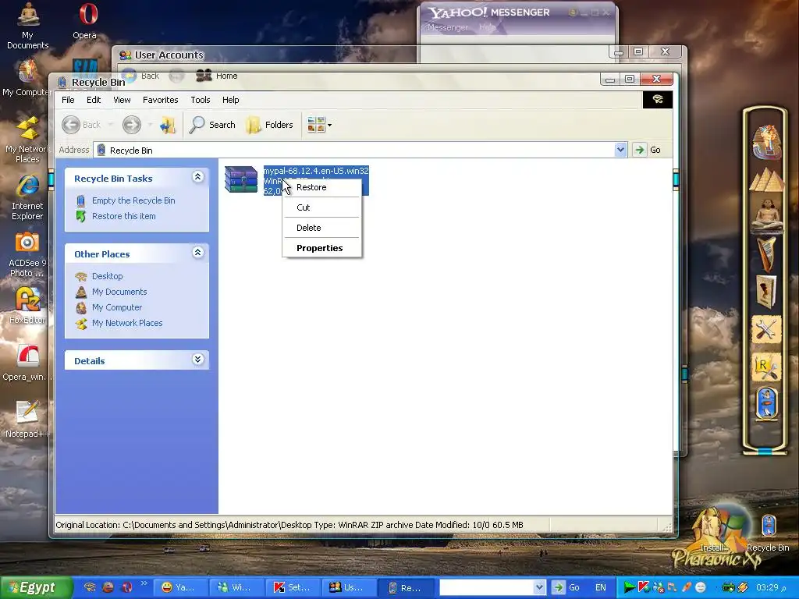Open the Favorites menu
This screenshot has height=599, width=799.
(161, 100)
